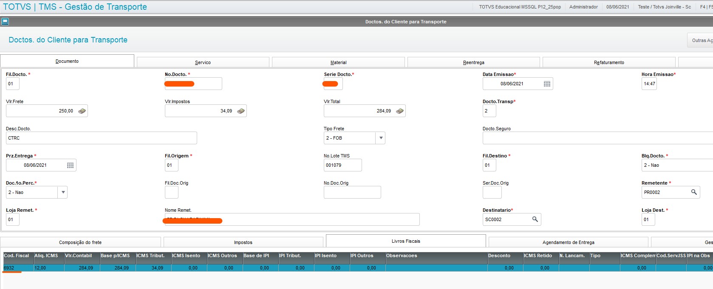The width and height of the screenshot is (713, 289).
Task: Click the 08/06/2021 date in top bar
Action: coord(617,7)
